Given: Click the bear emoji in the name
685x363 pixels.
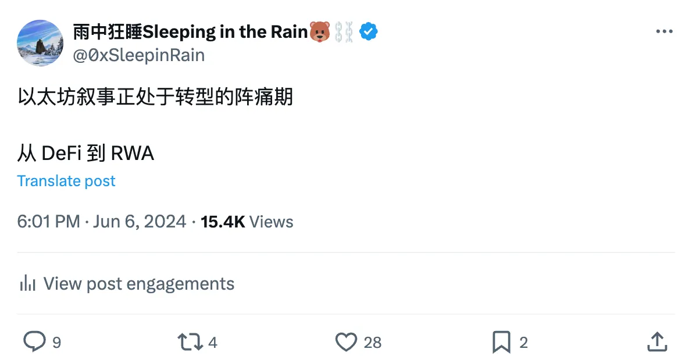Looking at the screenshot, I should click(x=319, y=31).
